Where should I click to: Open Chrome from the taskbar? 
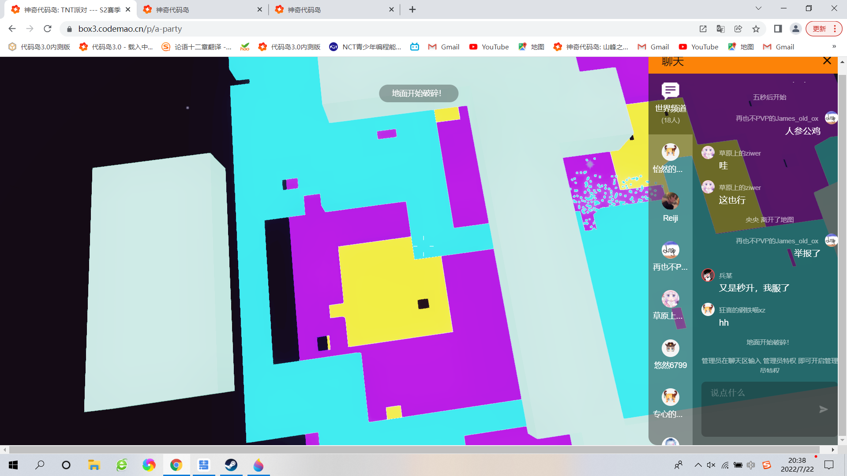tap(176, 465)
